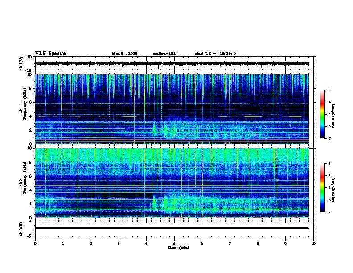Click the ch.2 spectrogram colorbar
Image resolution: width=353 pixels, height=273 pixels.
[x=323, y=188]
